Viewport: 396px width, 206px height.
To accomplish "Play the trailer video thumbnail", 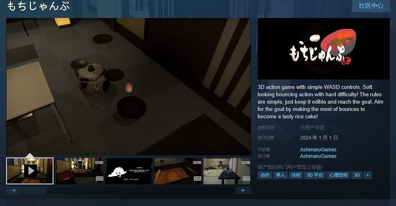I will point(30,171).
